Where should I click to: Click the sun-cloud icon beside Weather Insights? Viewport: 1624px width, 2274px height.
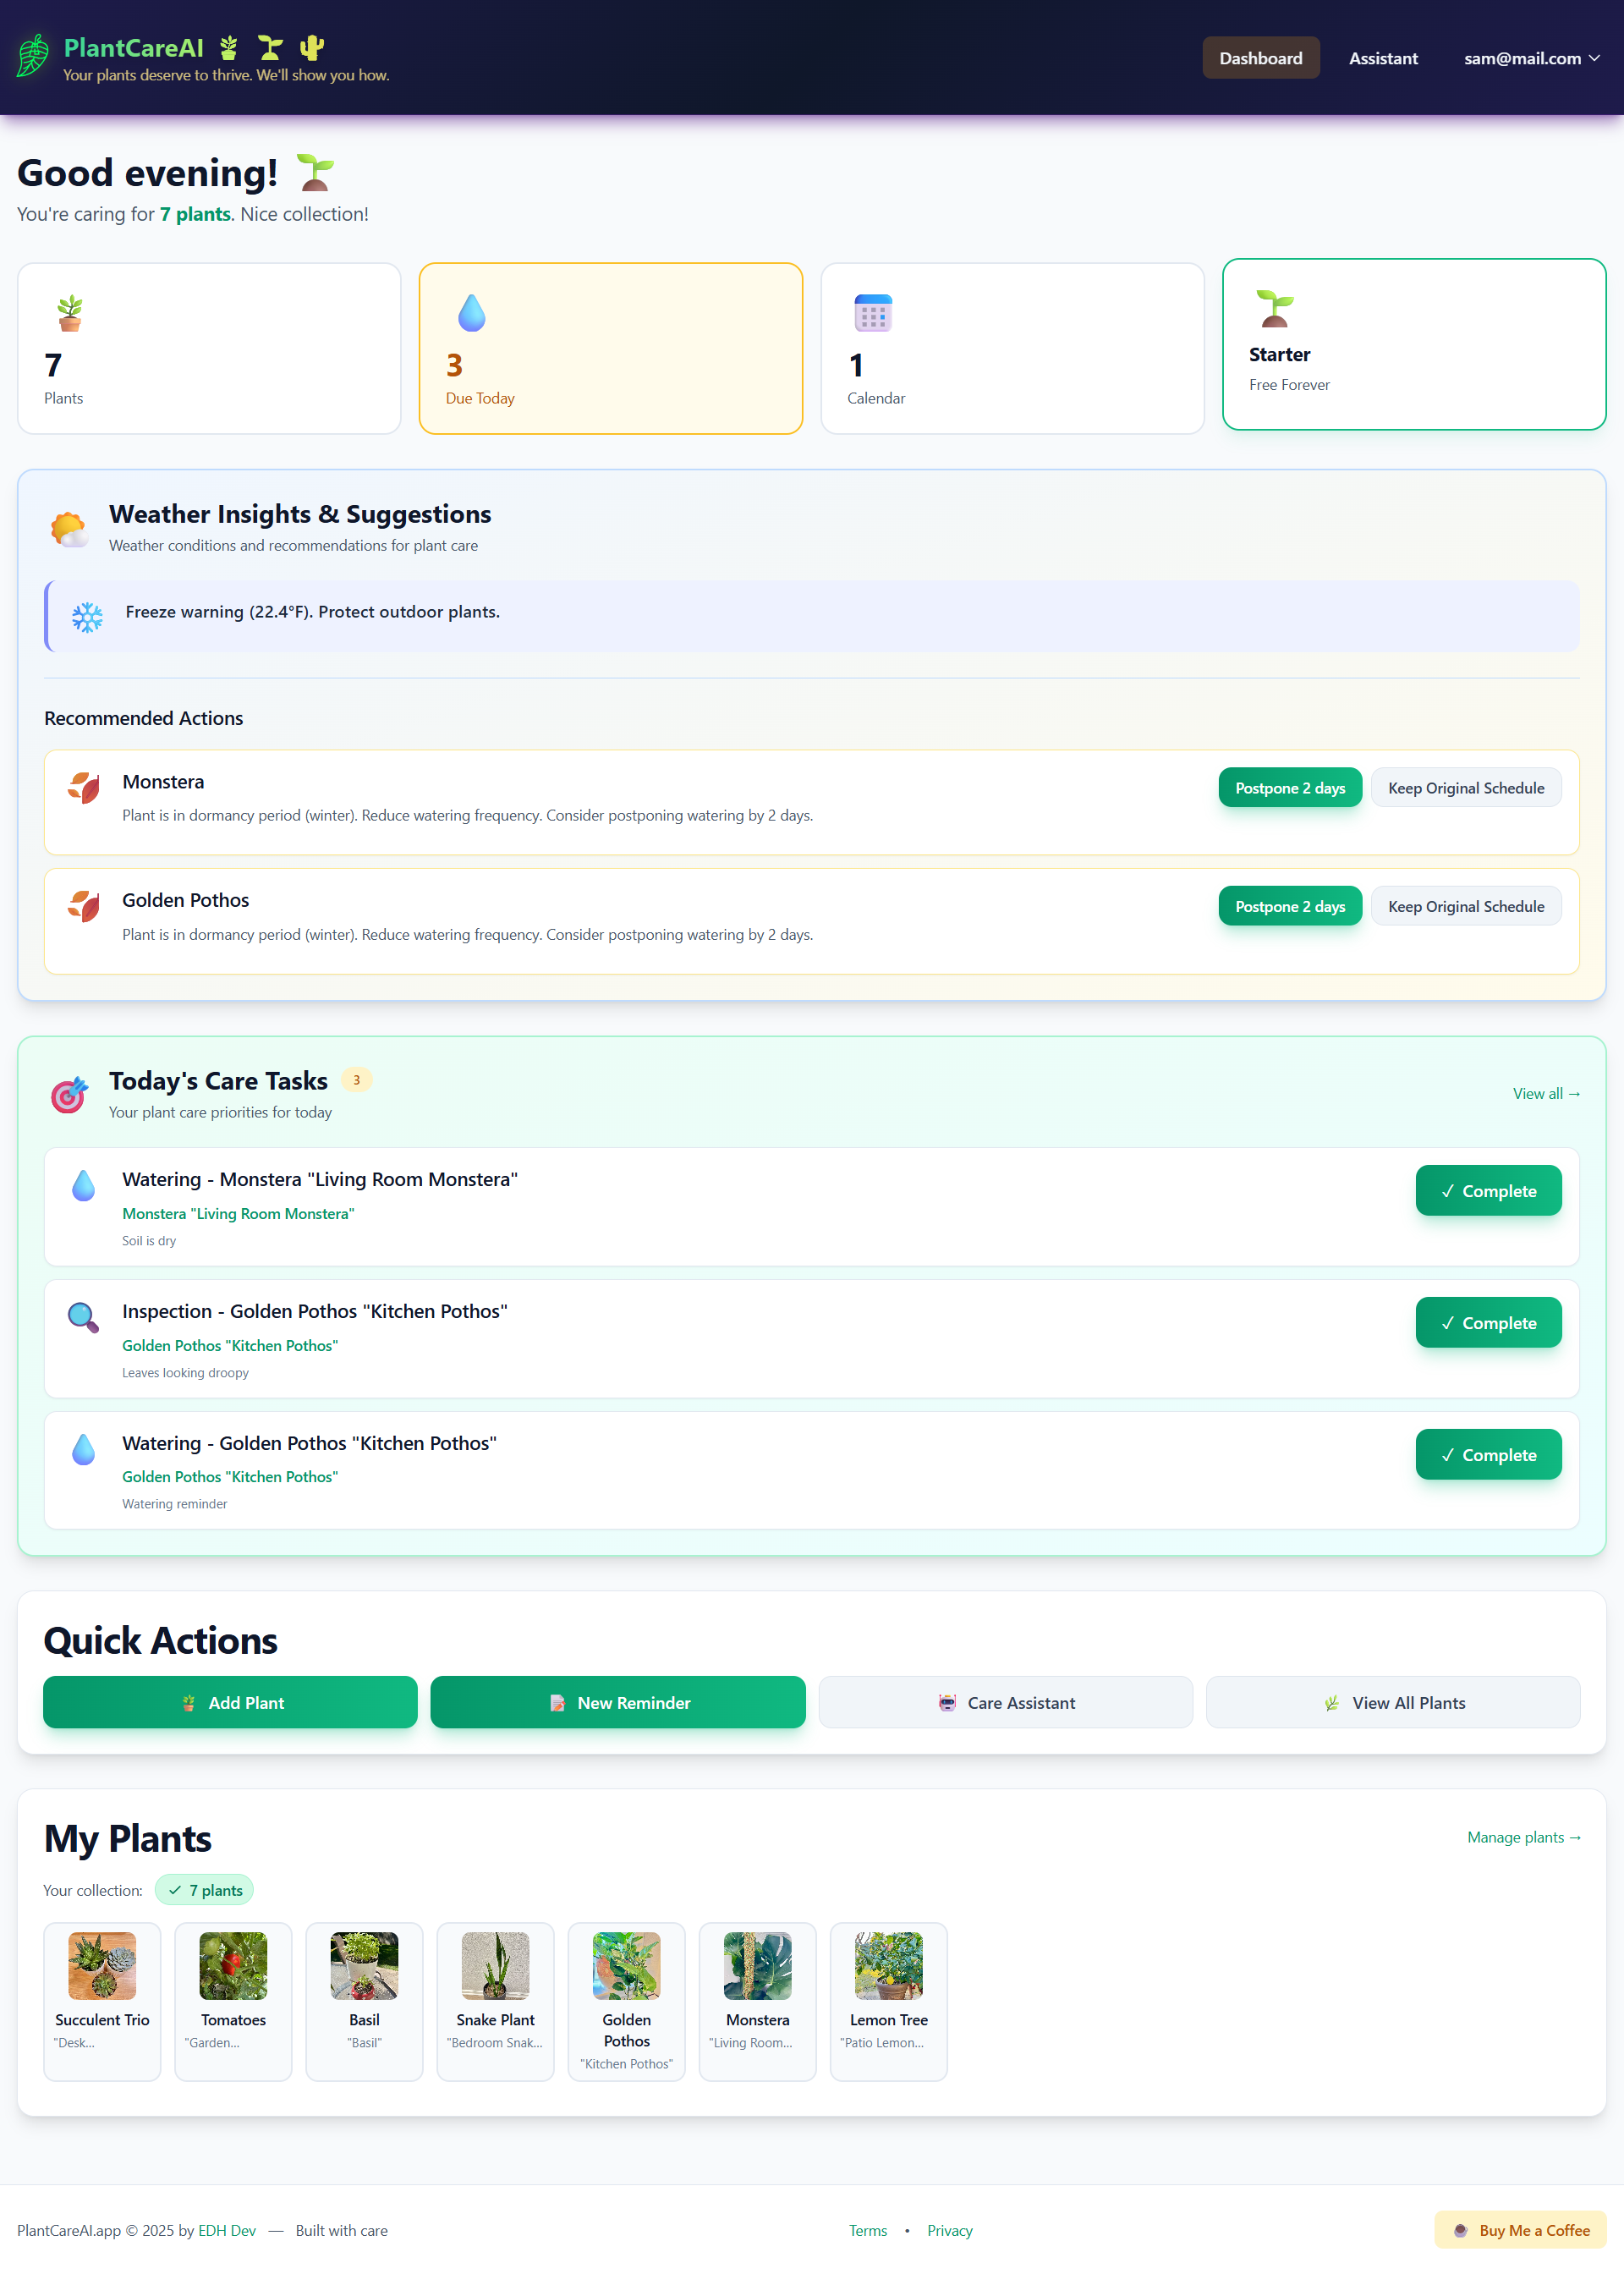(x=70, y=528)
